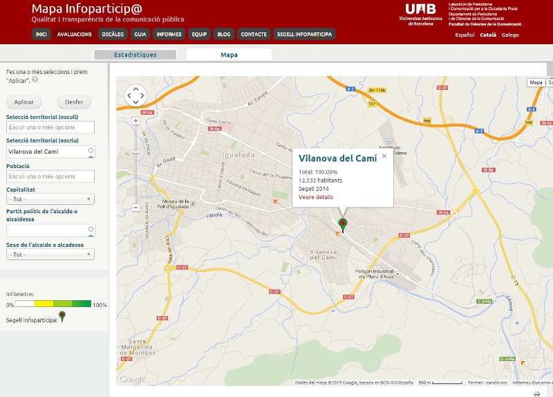This screenshot has width=553, height=397.
Task: Open the Sexe de l'alcalde dropdown
Action: coord(50,255)
